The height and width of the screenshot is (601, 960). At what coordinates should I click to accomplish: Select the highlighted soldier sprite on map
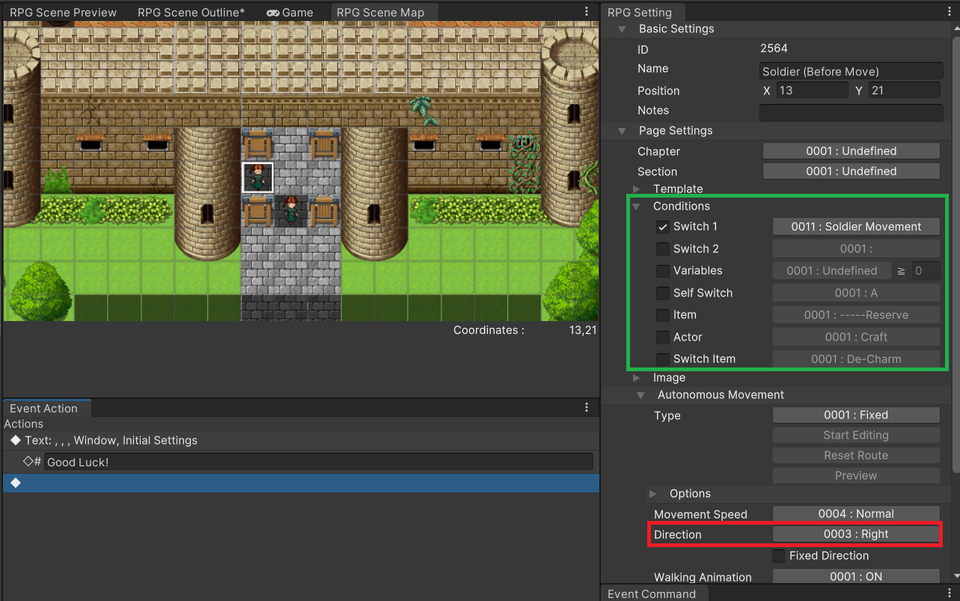(x=257, y=177)
